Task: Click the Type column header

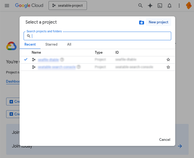Action: [98, 53]
